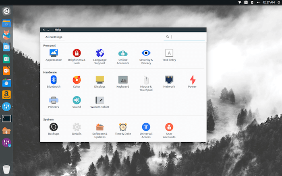
Task: Minimize the System Settings window
Action: 48,30
